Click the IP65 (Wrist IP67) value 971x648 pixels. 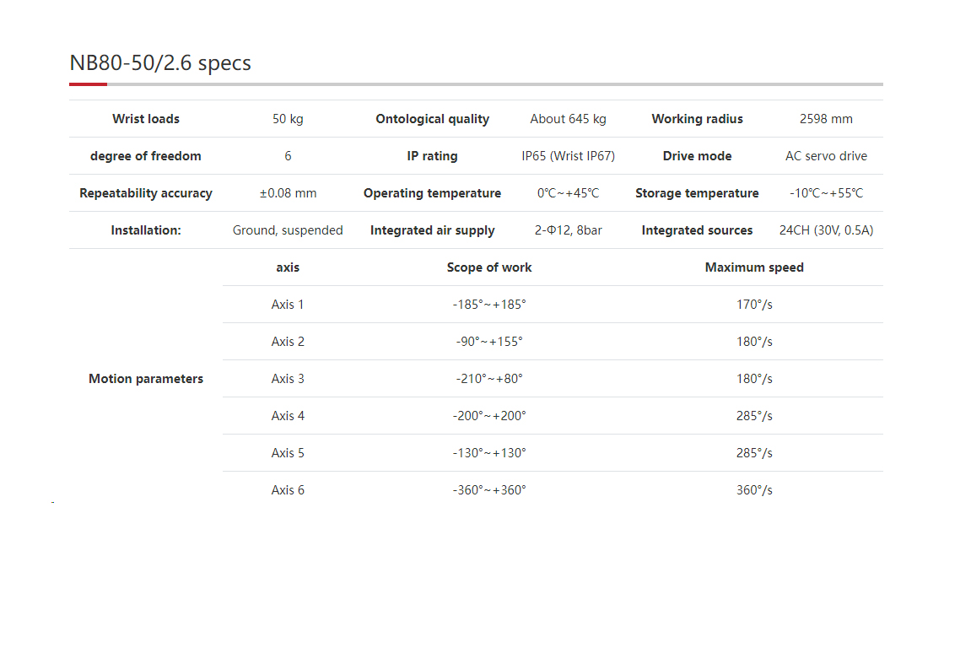[568, 156]
